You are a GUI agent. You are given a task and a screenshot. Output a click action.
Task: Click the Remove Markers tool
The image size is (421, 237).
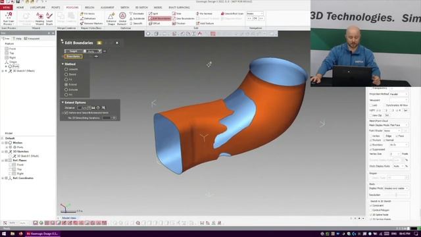(91, 24)
